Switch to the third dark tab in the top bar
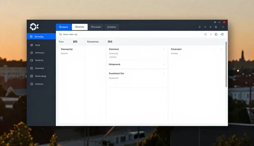This screenshot has width=254, height=146. (x=96, y=27)
